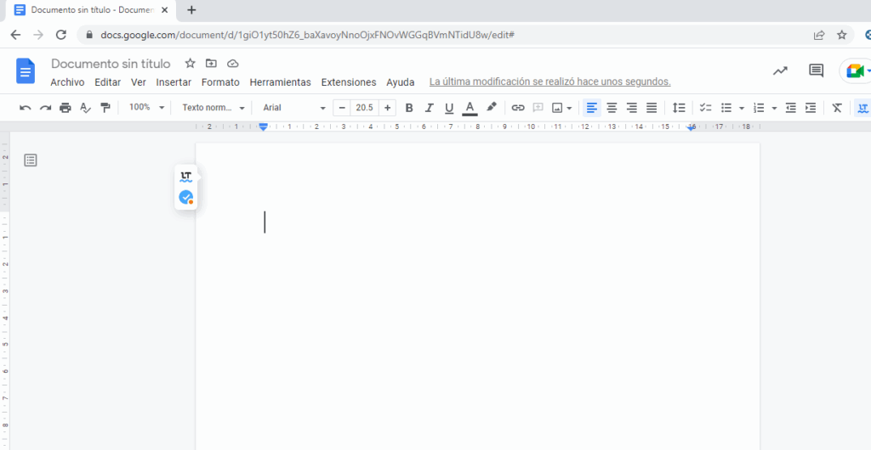Print the document with the printer icon
871x450 pixels.
[x=65, y=108]
